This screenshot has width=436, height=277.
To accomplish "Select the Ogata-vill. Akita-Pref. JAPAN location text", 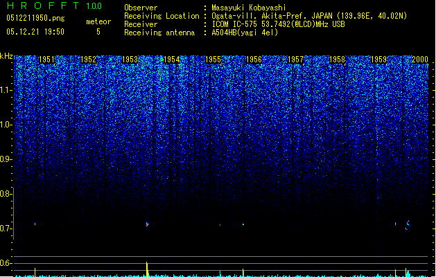I will click(309, 16).
